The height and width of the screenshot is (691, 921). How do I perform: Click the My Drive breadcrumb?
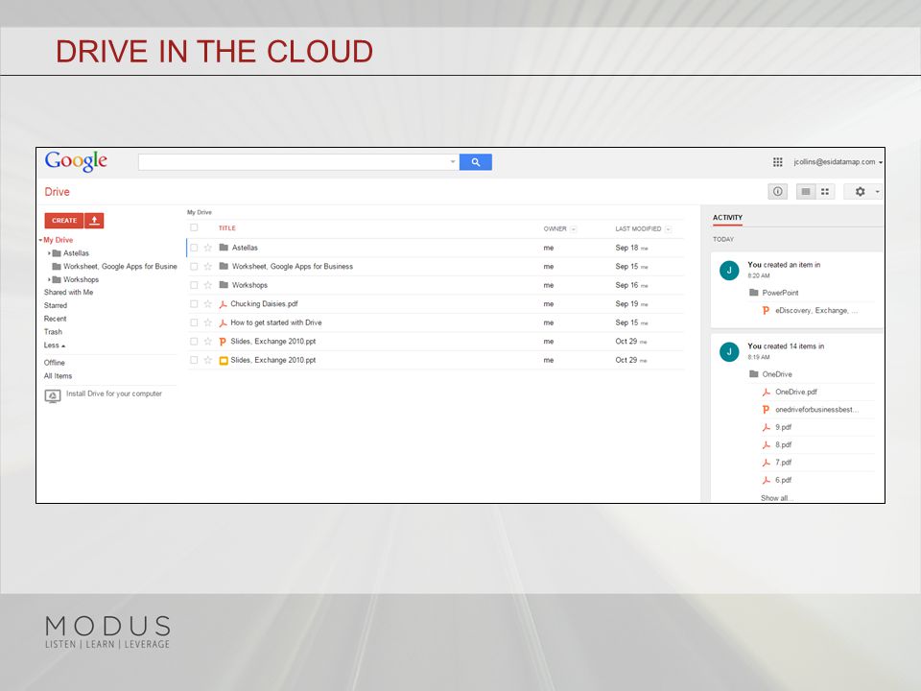click(200, 213)
